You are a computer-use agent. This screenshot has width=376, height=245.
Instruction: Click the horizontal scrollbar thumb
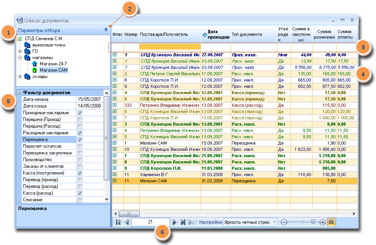129,213
